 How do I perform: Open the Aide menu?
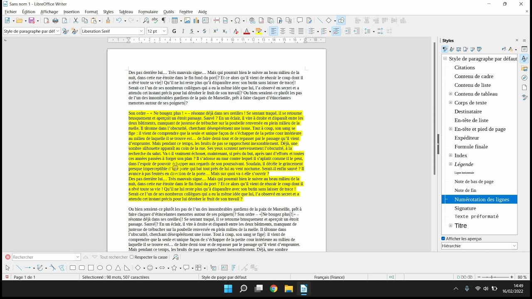pos(202,12)
